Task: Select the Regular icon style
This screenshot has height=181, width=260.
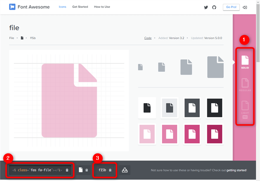Action: pos(244,85)
